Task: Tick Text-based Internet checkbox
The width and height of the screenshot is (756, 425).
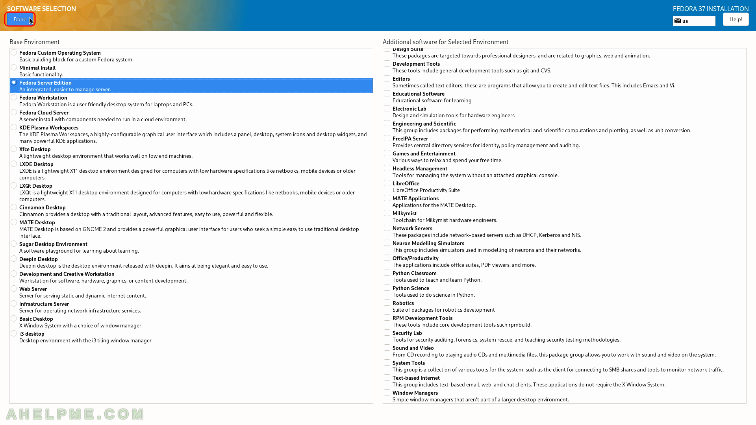Action: pos(387,377)
